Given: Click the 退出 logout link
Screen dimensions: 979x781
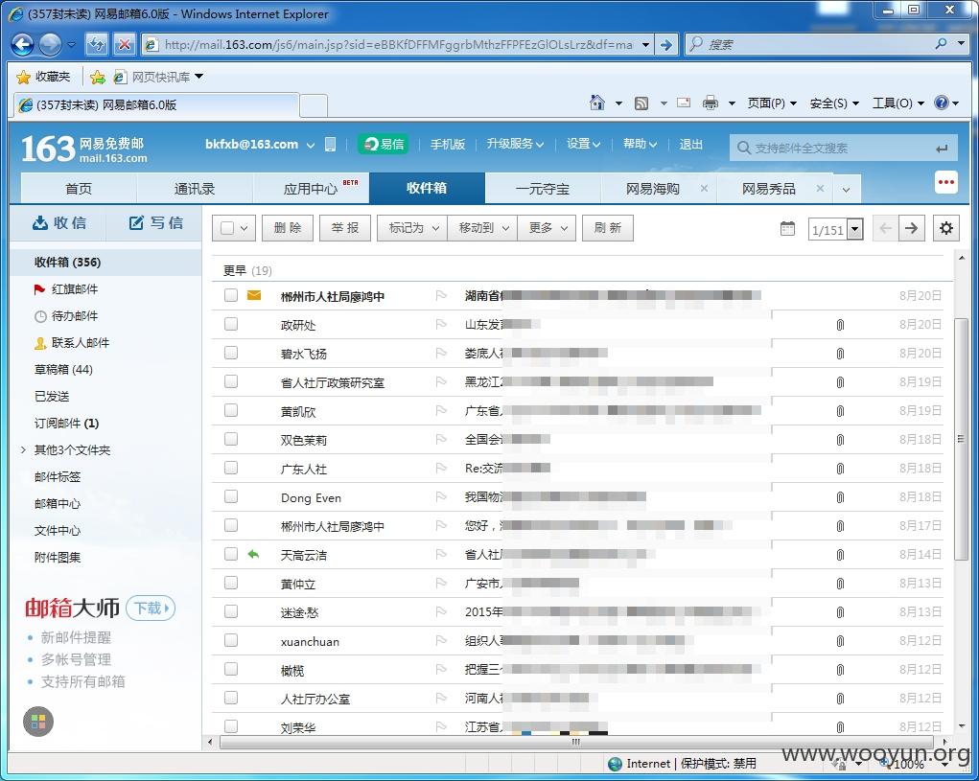Looking at the screenshot, I should coord(691,144).
